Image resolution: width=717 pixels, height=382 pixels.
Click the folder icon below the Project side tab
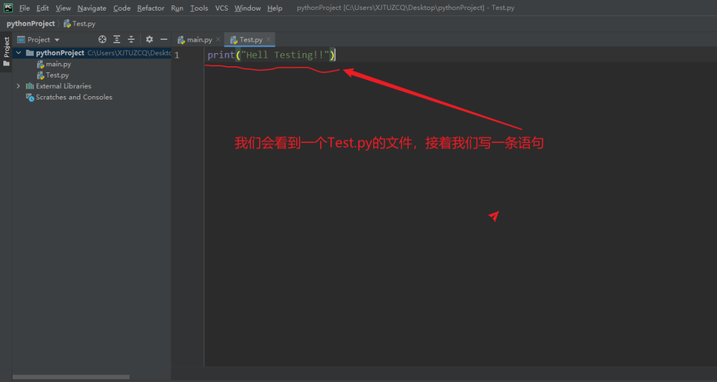[6, 64]
